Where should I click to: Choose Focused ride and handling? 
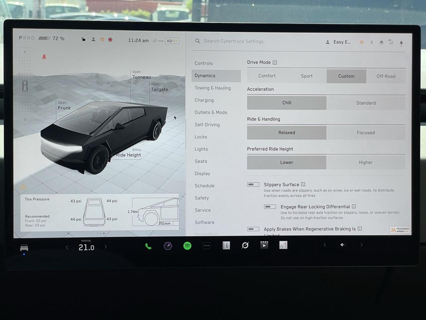pos(366,133)
